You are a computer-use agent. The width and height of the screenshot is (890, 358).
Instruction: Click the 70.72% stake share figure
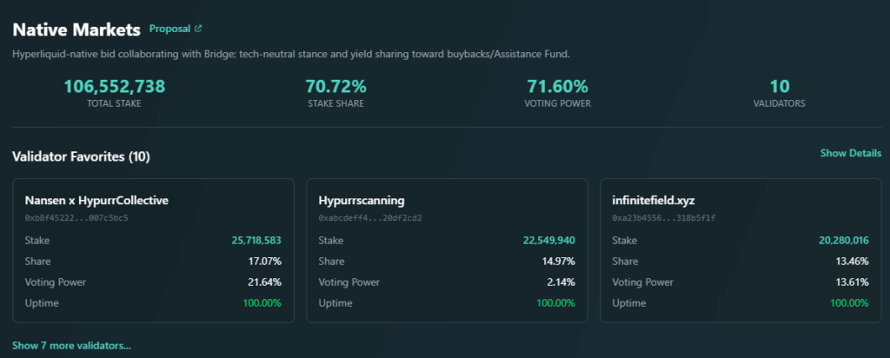coord(335,86)
